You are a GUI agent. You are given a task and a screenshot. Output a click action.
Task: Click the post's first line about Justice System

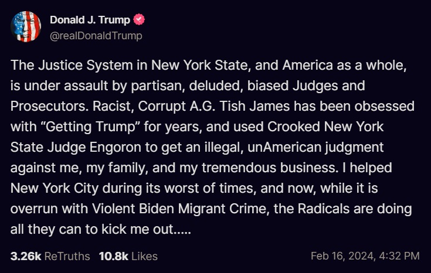coord(208,66)
